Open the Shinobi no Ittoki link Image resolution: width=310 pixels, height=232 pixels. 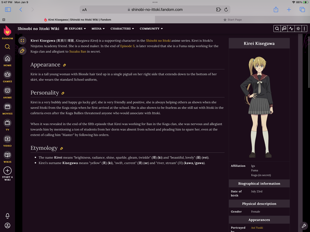[x=158, y=41]
